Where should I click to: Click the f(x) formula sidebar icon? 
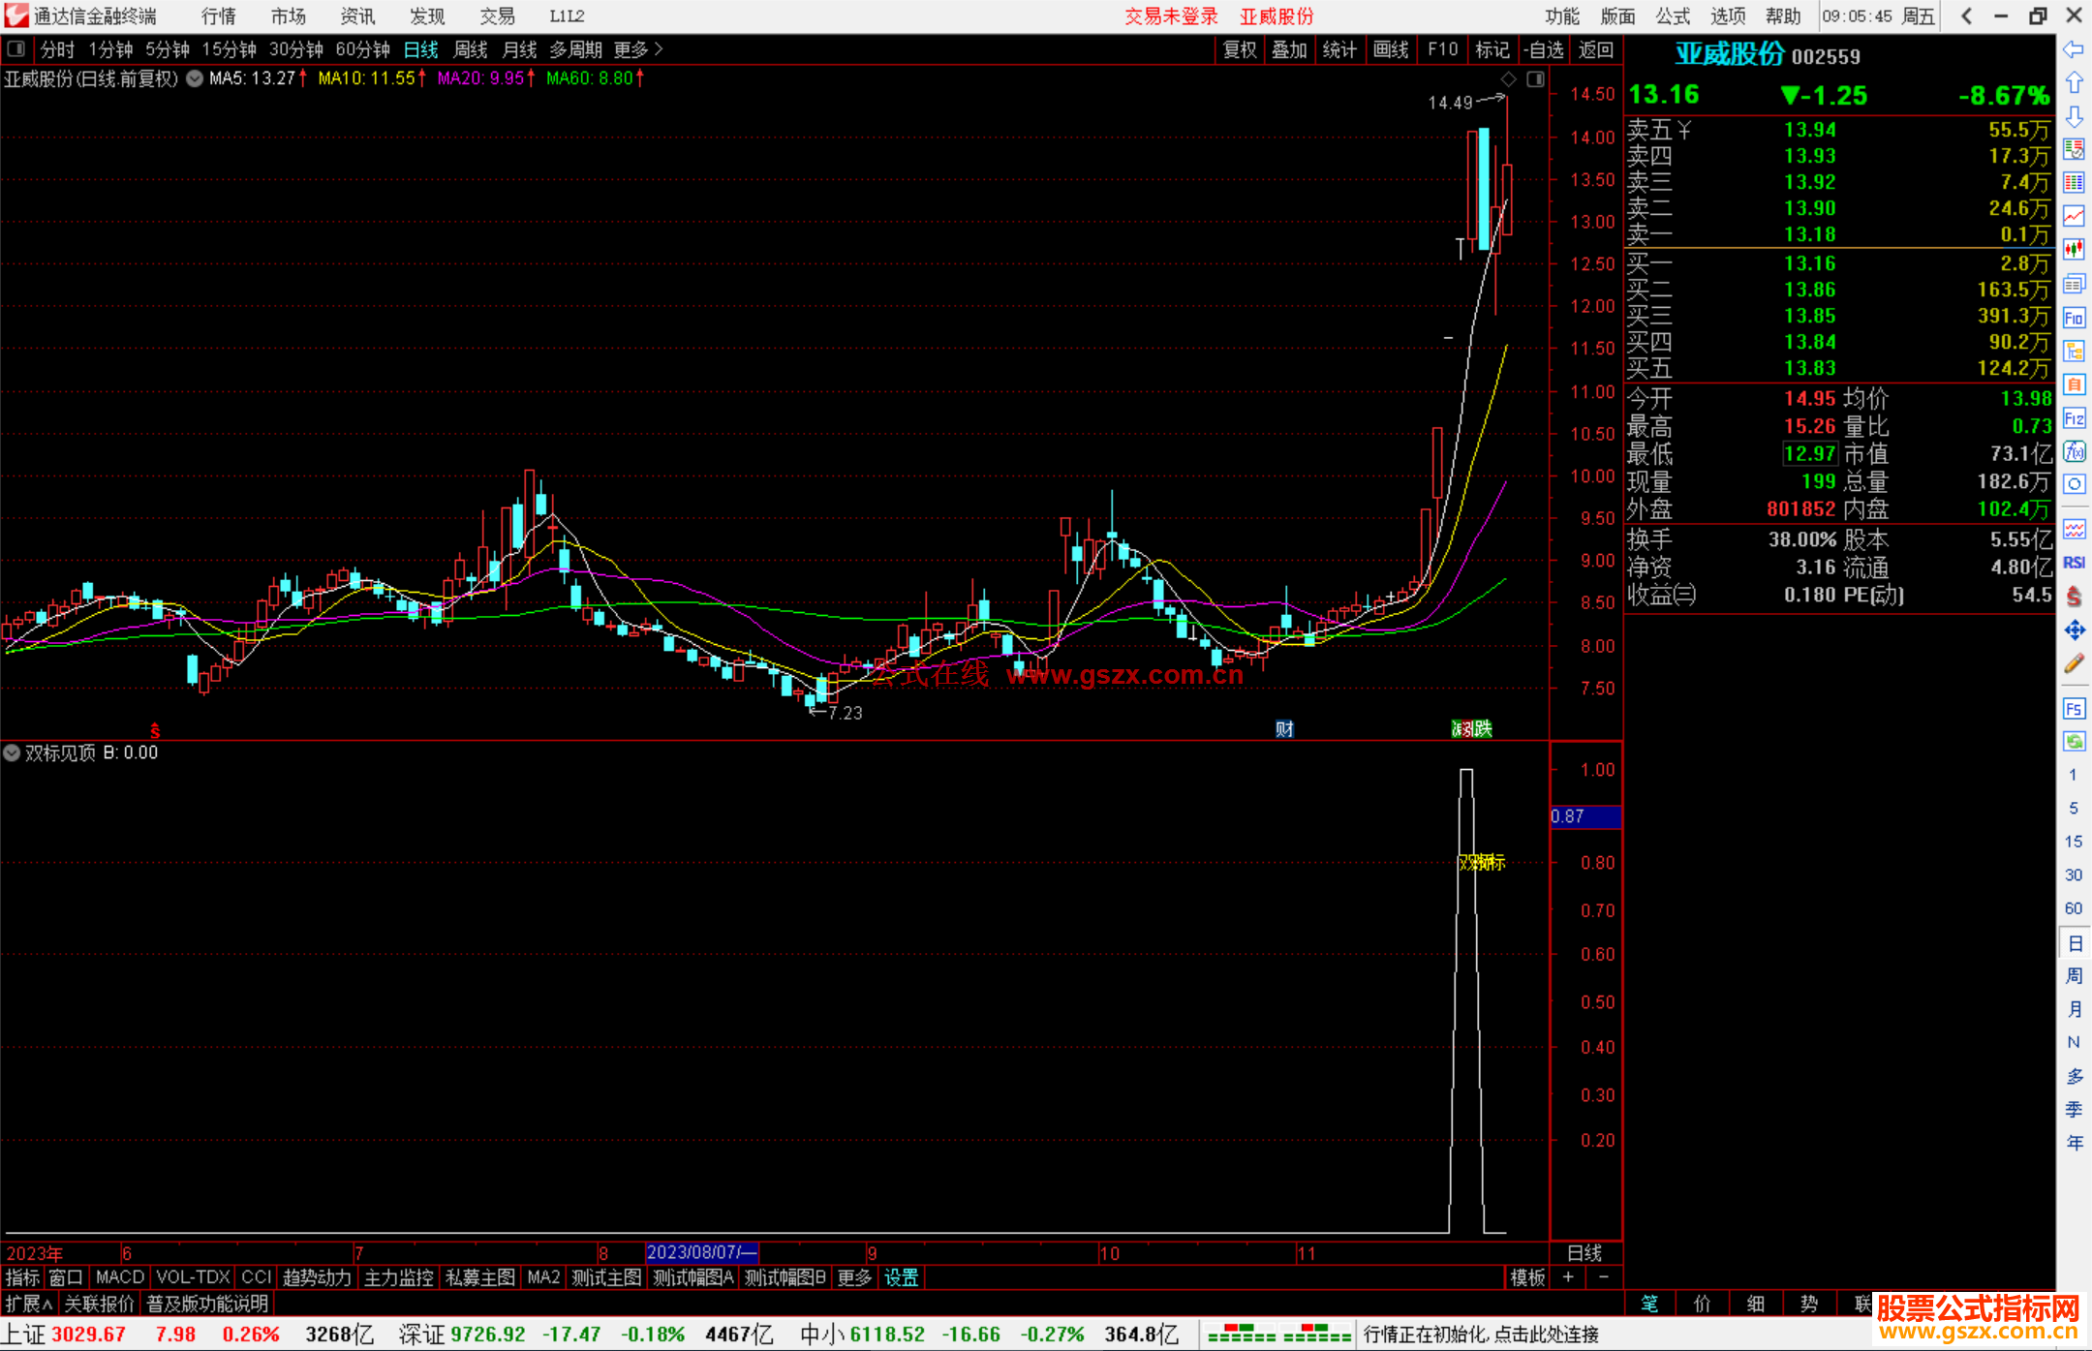pyautogui.click(x=2074, y=451)
